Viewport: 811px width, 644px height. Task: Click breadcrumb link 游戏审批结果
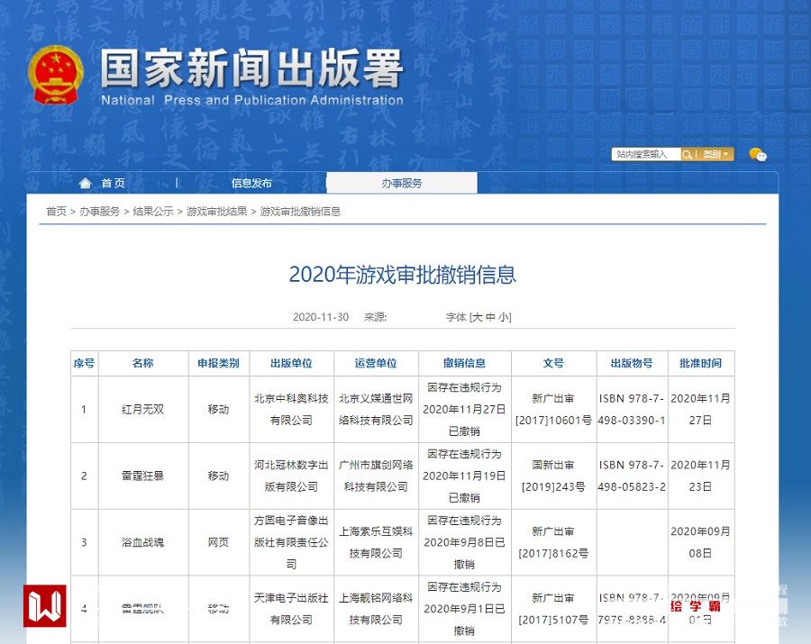click(216, 212)
